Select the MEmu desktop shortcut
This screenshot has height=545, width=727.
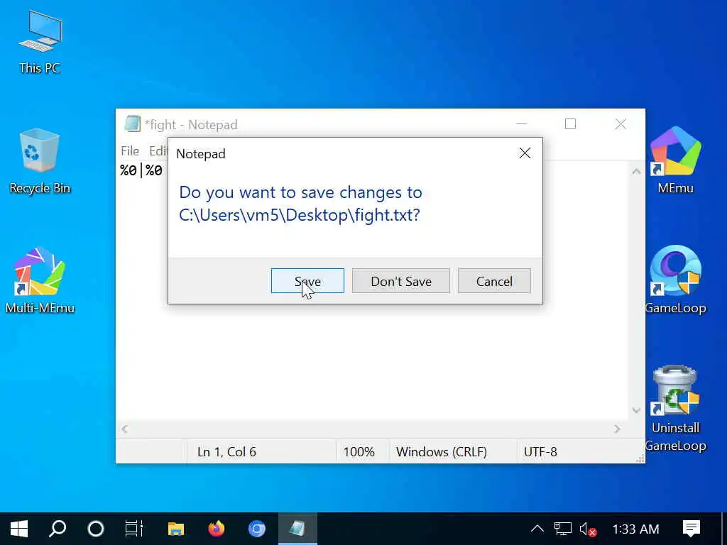coord(676,160)
